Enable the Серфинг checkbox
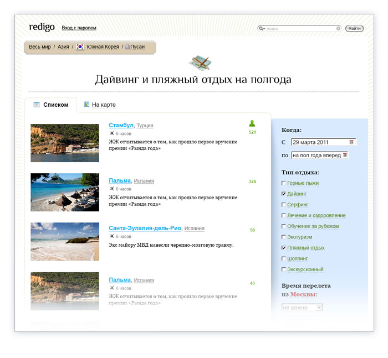This screenshot has width=388, height=358. 284,205
